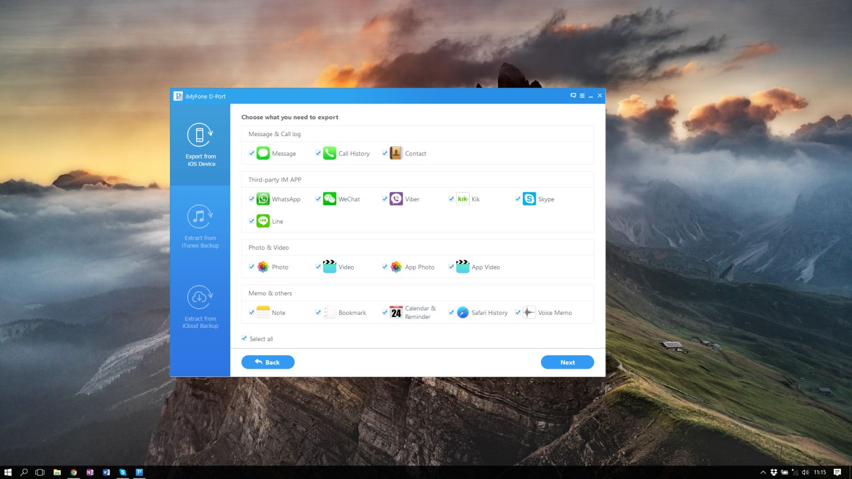
Task: Switch to Export from iOS Device tab
Action: [x=200, y=145]
